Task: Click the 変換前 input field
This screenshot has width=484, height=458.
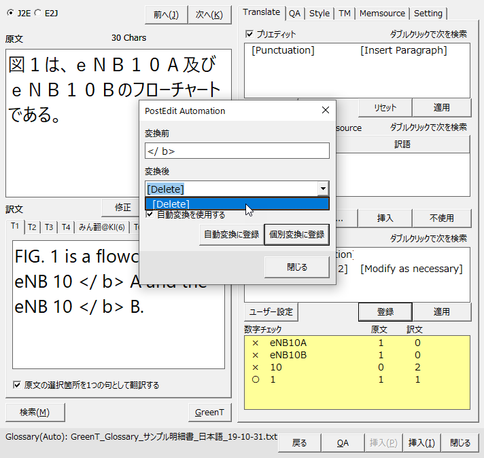Action: coord(237,151)
